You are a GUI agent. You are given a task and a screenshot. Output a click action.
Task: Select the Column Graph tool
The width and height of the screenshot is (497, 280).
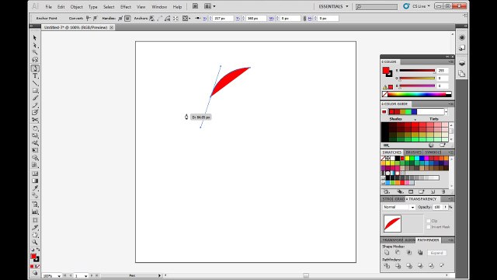point(35,212)
